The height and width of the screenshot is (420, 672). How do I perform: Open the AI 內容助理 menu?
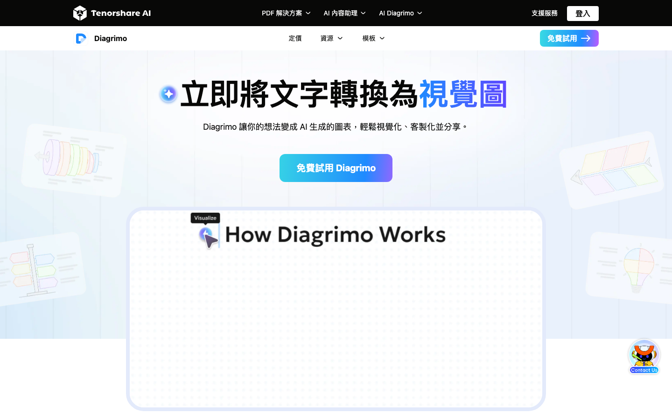(x=345, y=13)
